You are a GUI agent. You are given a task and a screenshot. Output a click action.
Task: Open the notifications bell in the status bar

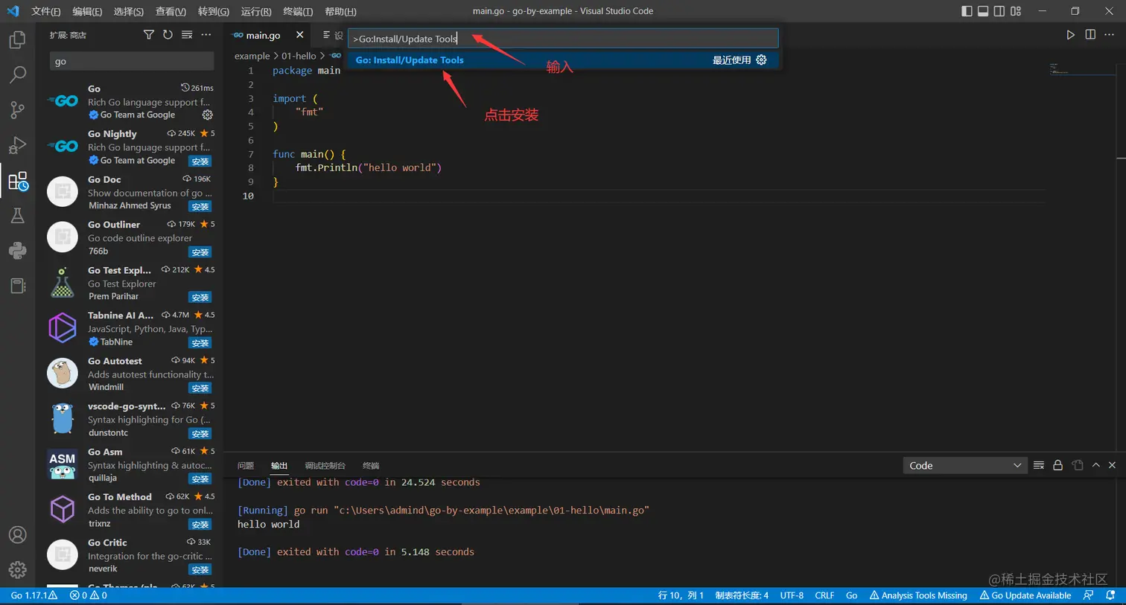click(1110, 595)
